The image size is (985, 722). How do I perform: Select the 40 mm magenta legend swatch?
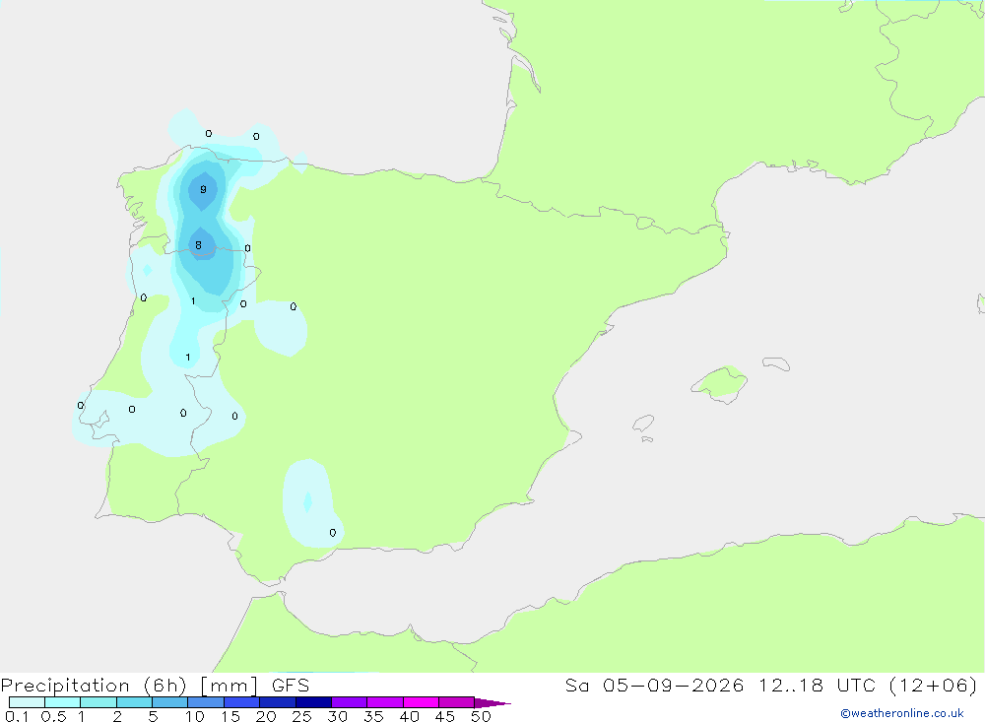pyautogui.click(x=421, y=702)
